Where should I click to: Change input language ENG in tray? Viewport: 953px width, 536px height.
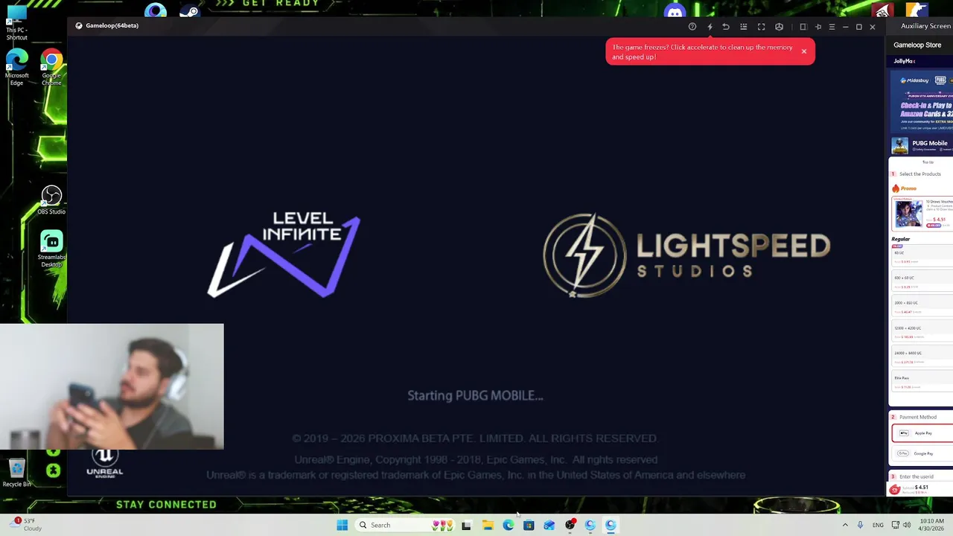(x=878, y=525)
